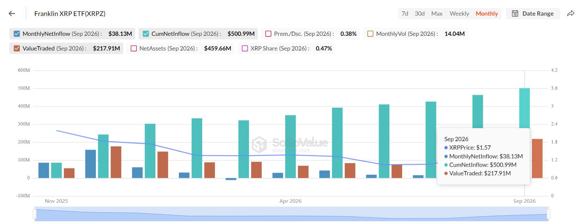582x224 pixels.
Task: Click the XRPPrice: $1.57 tooltip line
Action: point(467,147)
